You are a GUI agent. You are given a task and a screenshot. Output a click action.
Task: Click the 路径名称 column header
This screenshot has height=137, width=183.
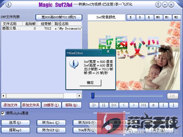click(67, 24)
